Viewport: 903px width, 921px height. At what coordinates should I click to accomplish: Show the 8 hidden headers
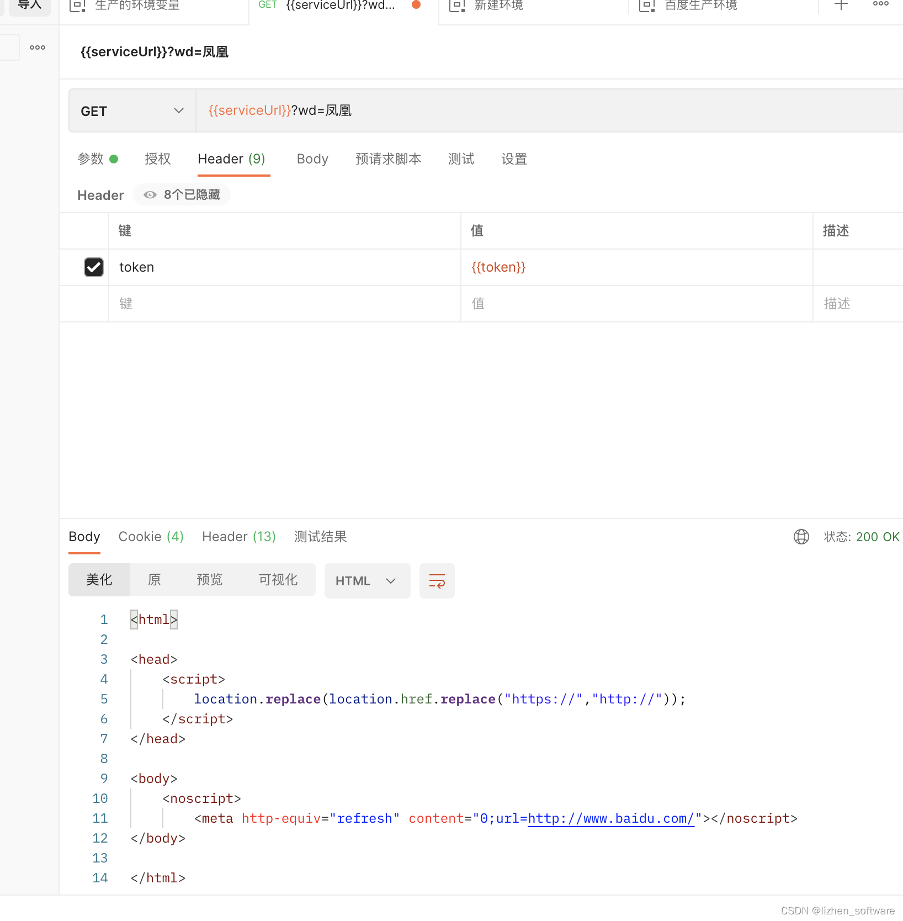tap(182, 194)
